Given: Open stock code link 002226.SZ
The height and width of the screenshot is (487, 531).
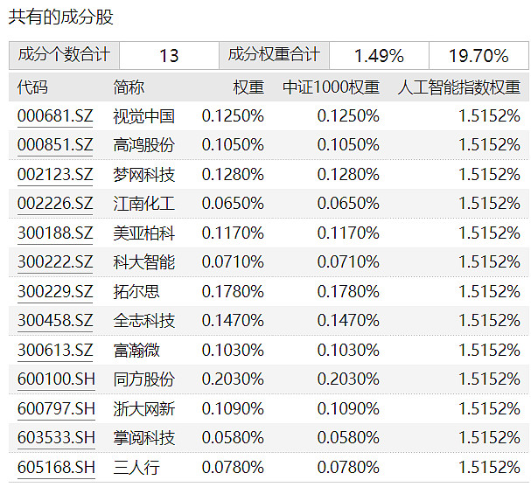Looking at the screenshot, I should pyautogui.click(x=55, y=204).
